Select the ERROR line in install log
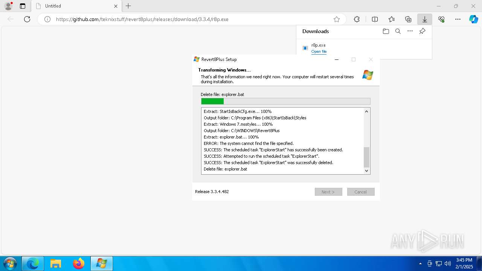This screenshot has width=482, height=271. click(x=249, y=143)
